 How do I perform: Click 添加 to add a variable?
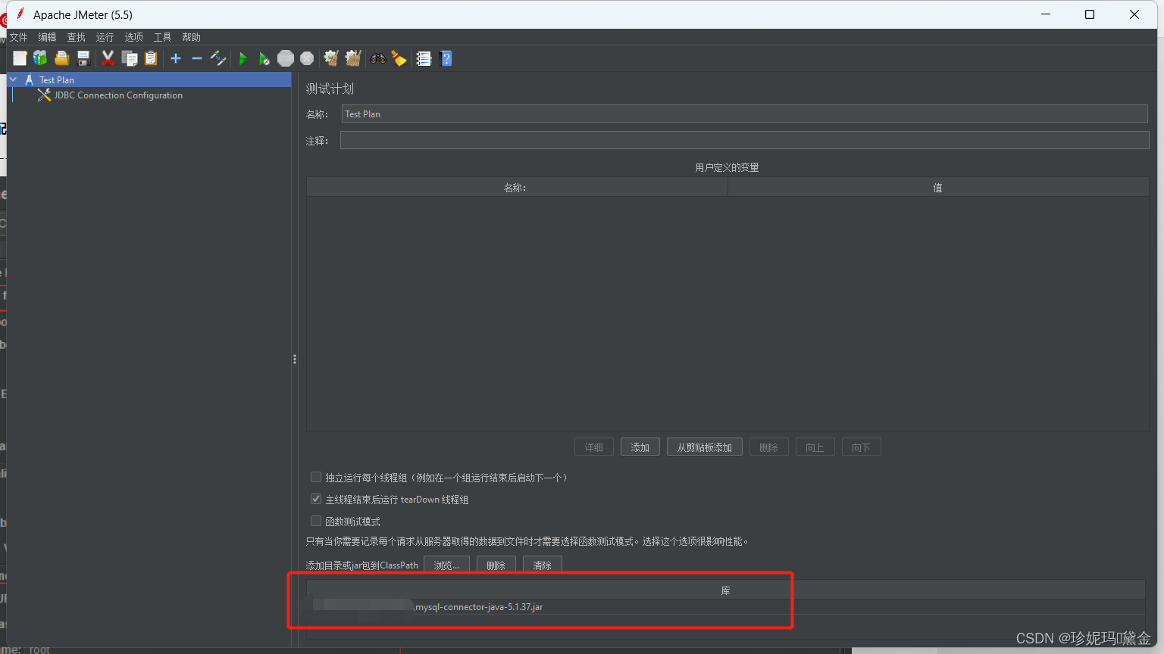pyautogui.click(x=640, y=447)
